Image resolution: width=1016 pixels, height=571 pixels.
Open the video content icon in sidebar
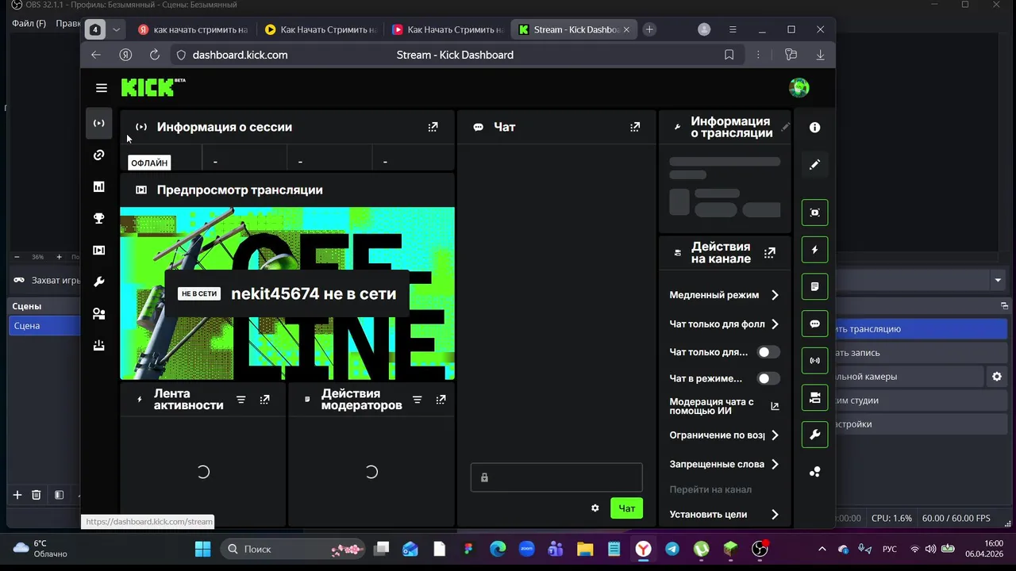98,250
